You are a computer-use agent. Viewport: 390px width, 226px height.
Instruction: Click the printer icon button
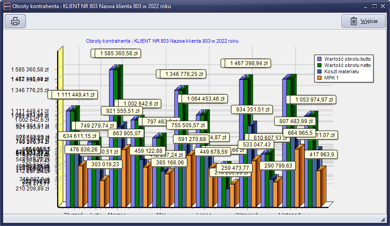15,21
